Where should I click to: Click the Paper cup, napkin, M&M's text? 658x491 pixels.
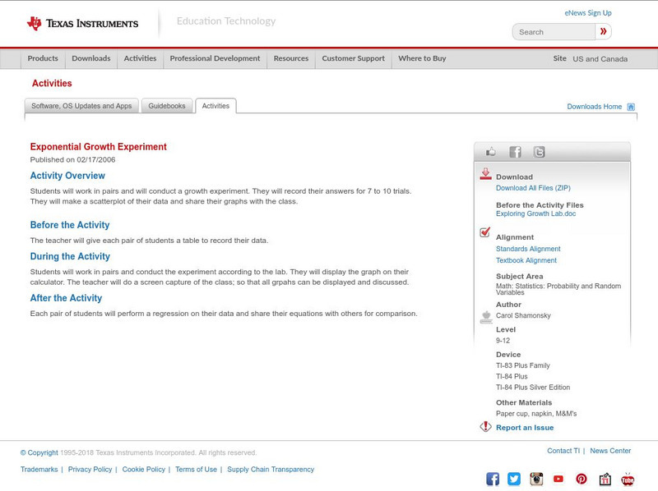click(536, 414)
